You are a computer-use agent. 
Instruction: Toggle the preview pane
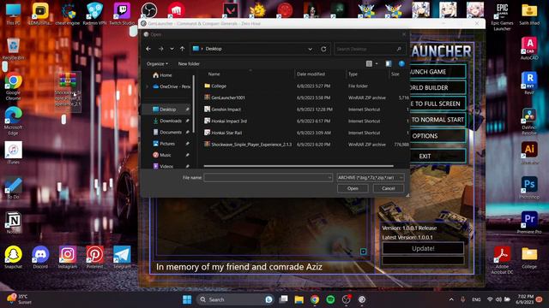389,63
